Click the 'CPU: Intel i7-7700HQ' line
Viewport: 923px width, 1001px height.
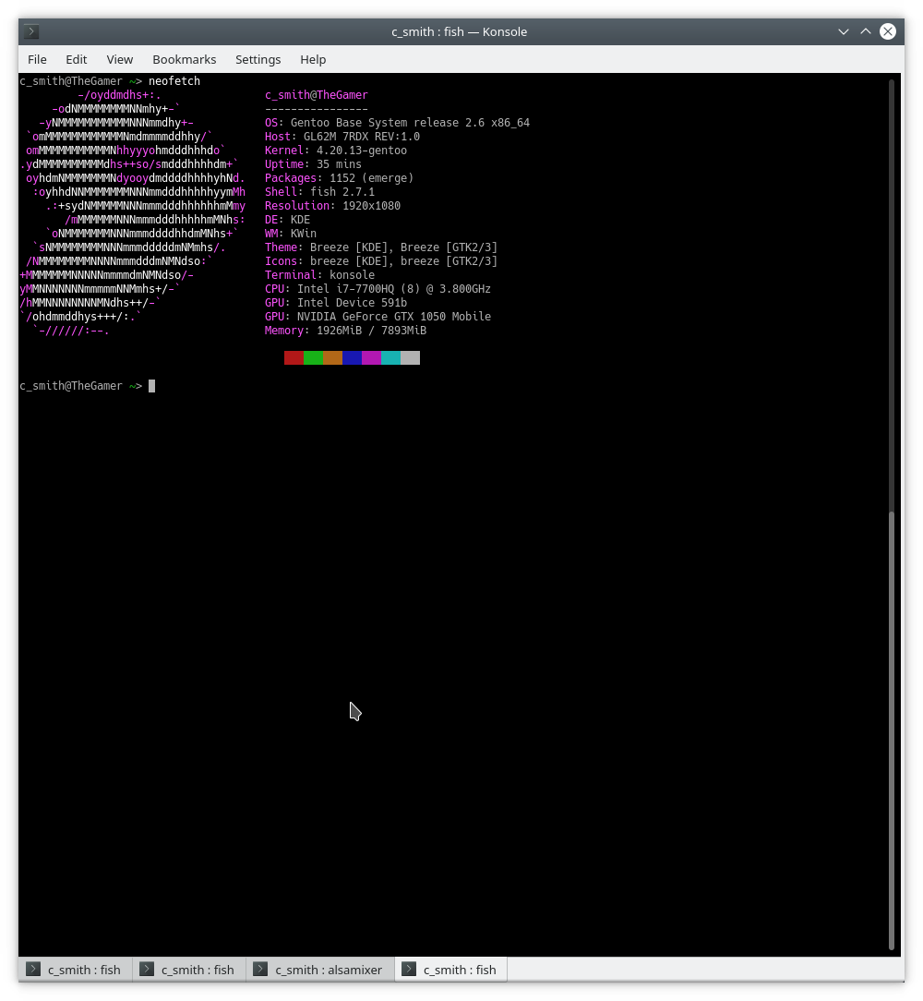[378, 288]
